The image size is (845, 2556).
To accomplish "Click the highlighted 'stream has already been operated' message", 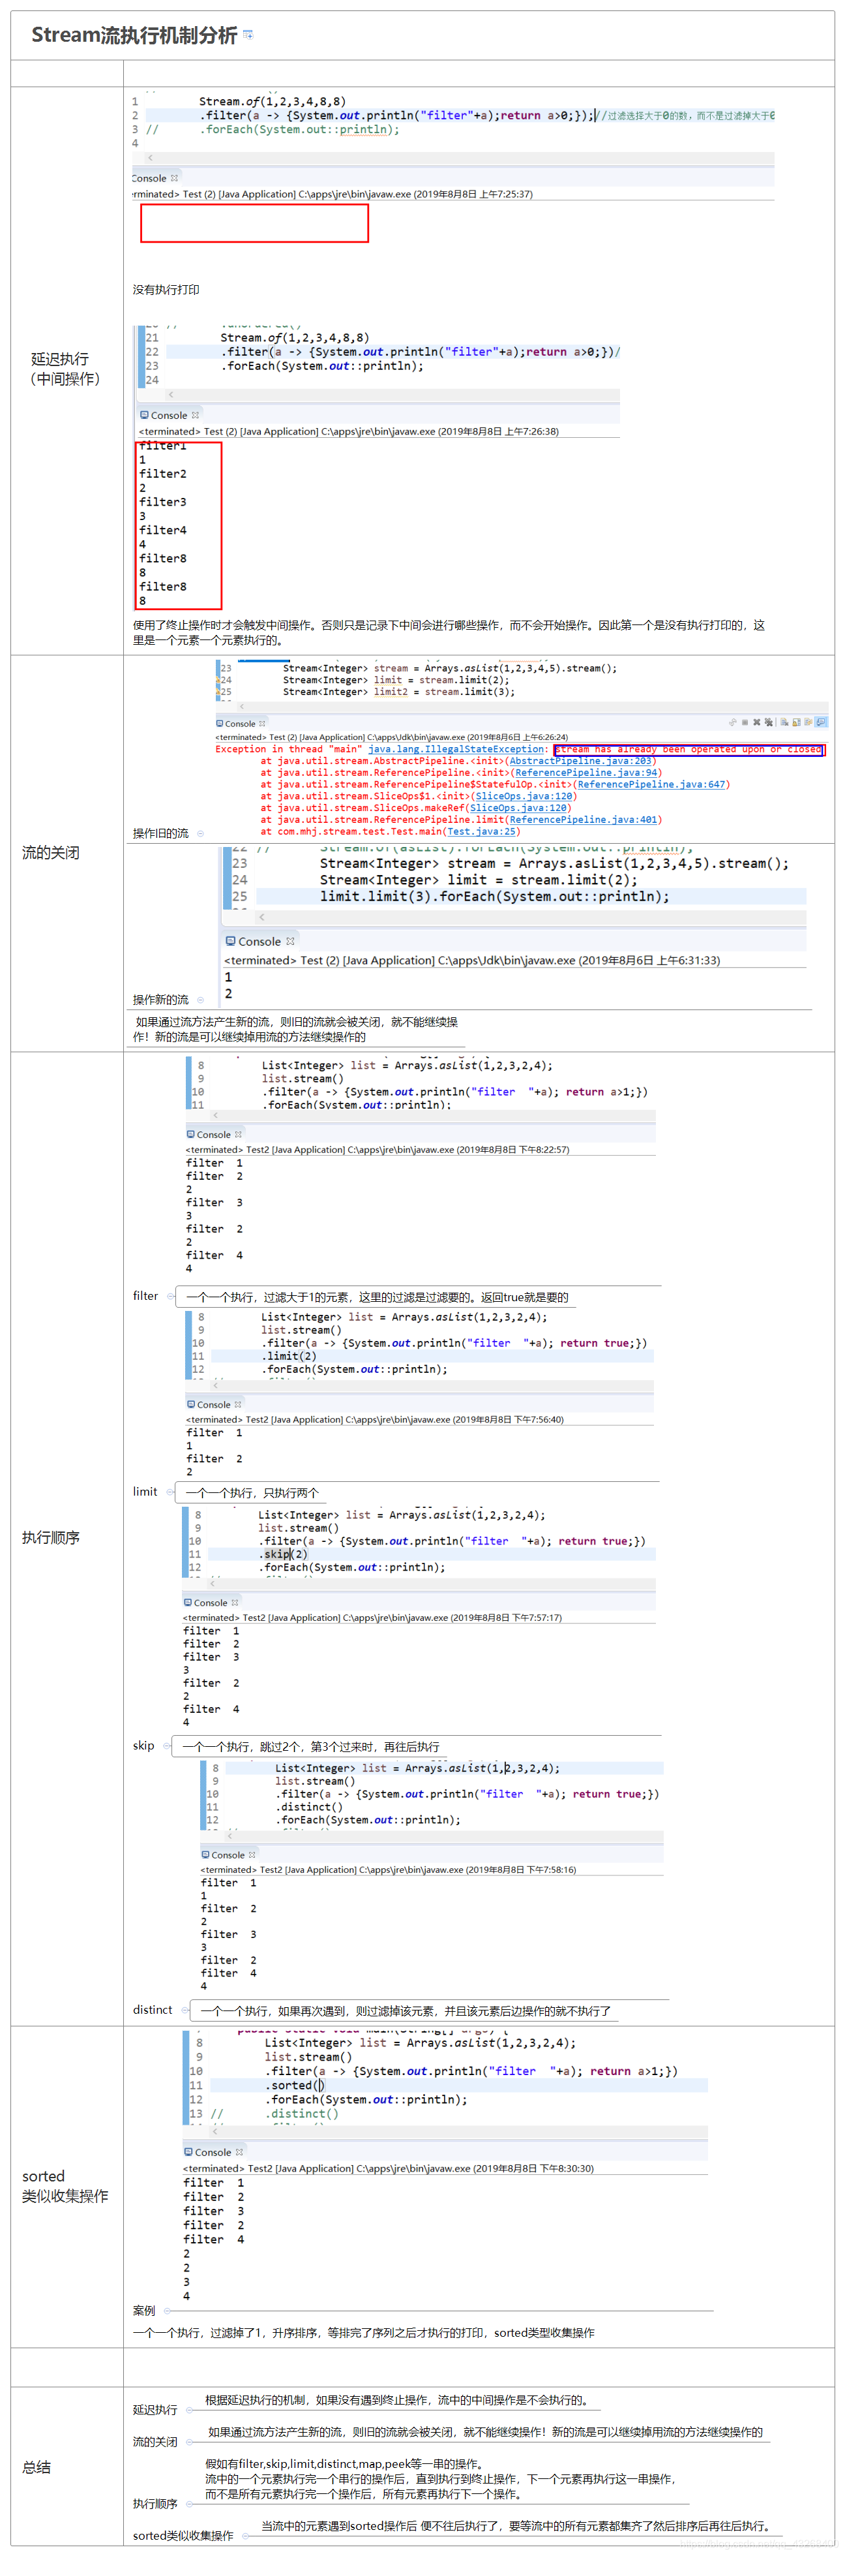I will (689, 749).
